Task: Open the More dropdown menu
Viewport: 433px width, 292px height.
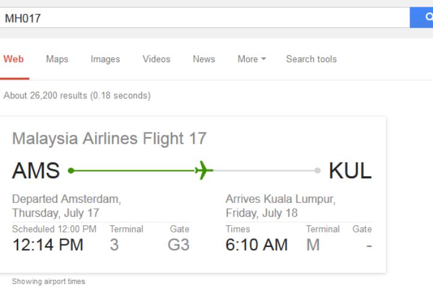Action: point(251,59)
